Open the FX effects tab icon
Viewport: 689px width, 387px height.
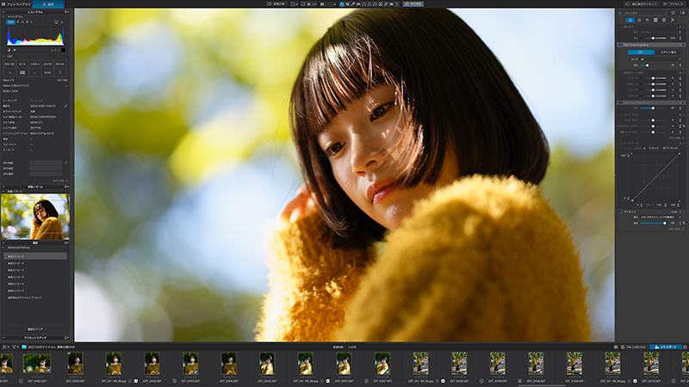(x=673, y=20)
